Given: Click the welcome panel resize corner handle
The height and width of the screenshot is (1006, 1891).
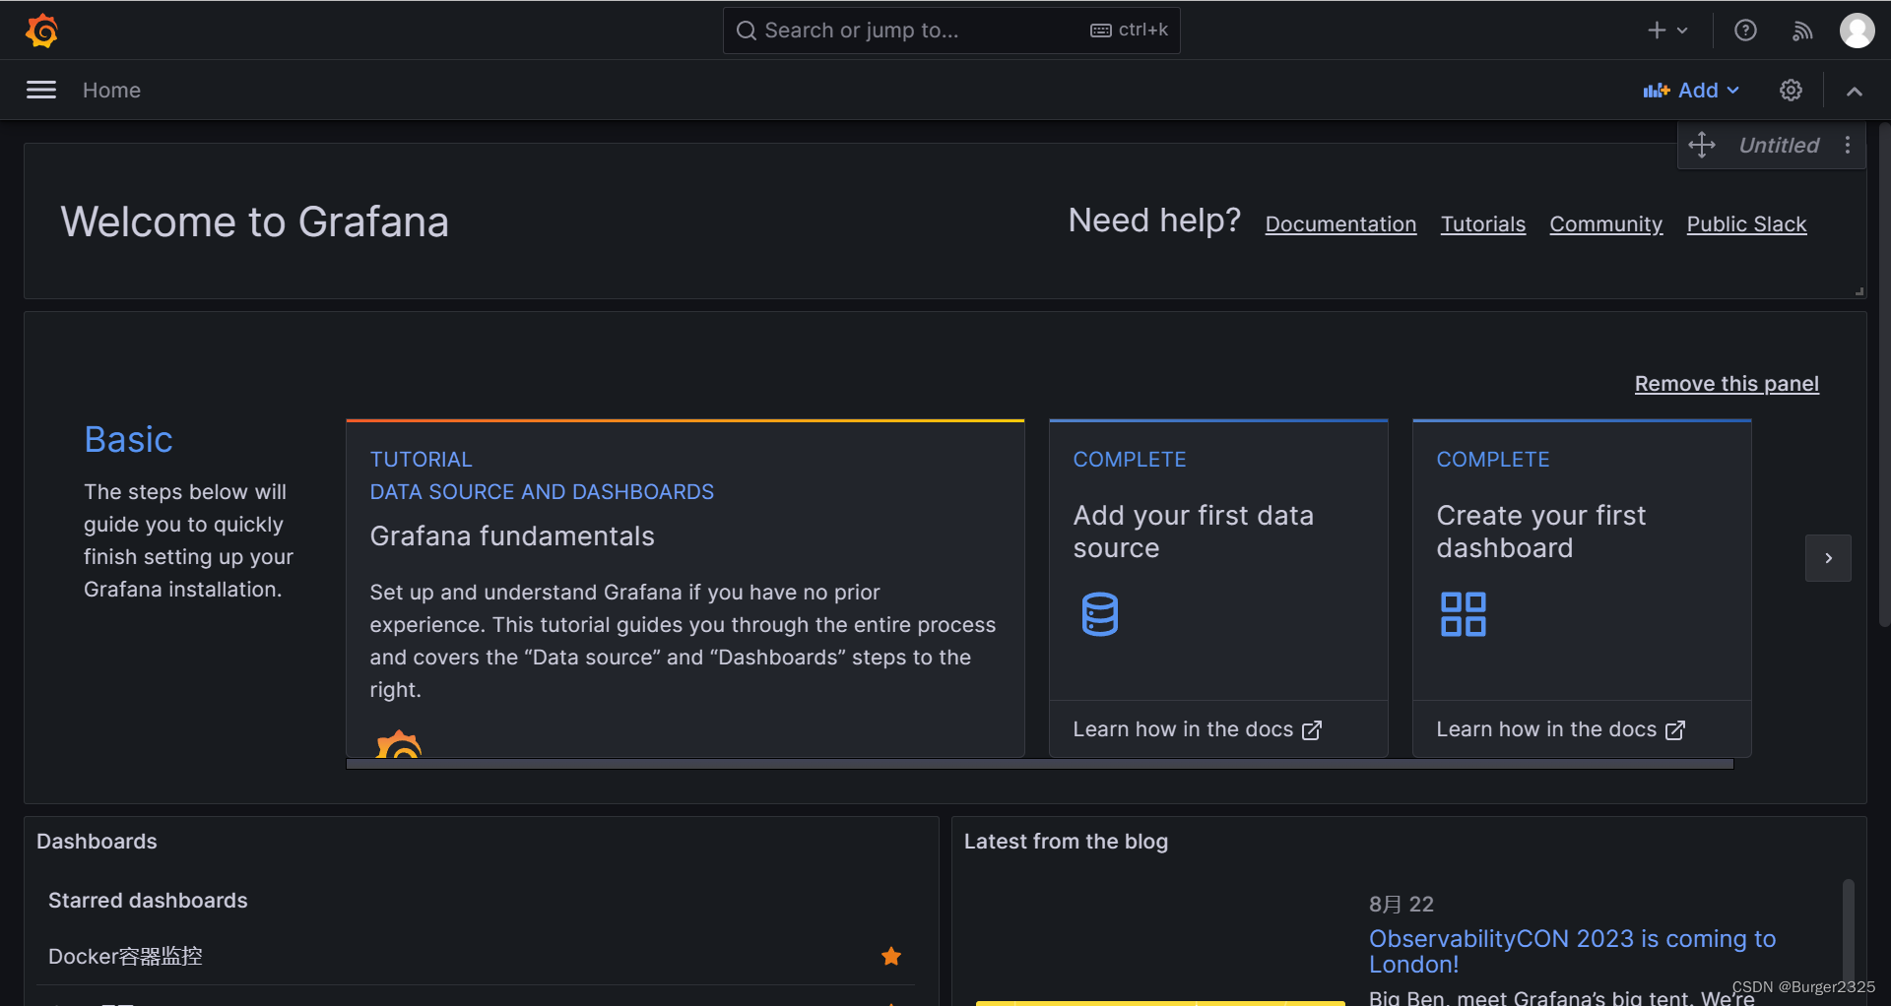Looking at the screenshot, I should [1859, 291].
